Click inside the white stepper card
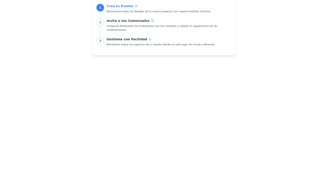This screenshot has width=328, height=172. [x=164, y=51]
